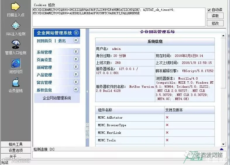Image resolution: width=230 pixels, height=165 pixels.
Task: Click the red X beside MSWC.BrowserType
Action: coord(167,125)
